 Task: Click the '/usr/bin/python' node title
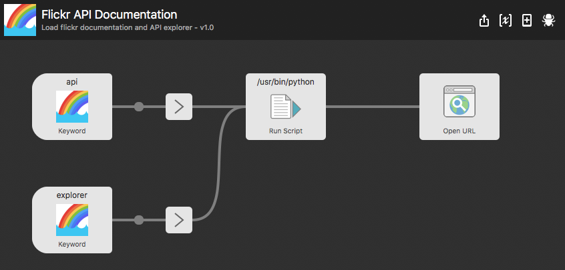pyautogui.click(x=286, y=82)
